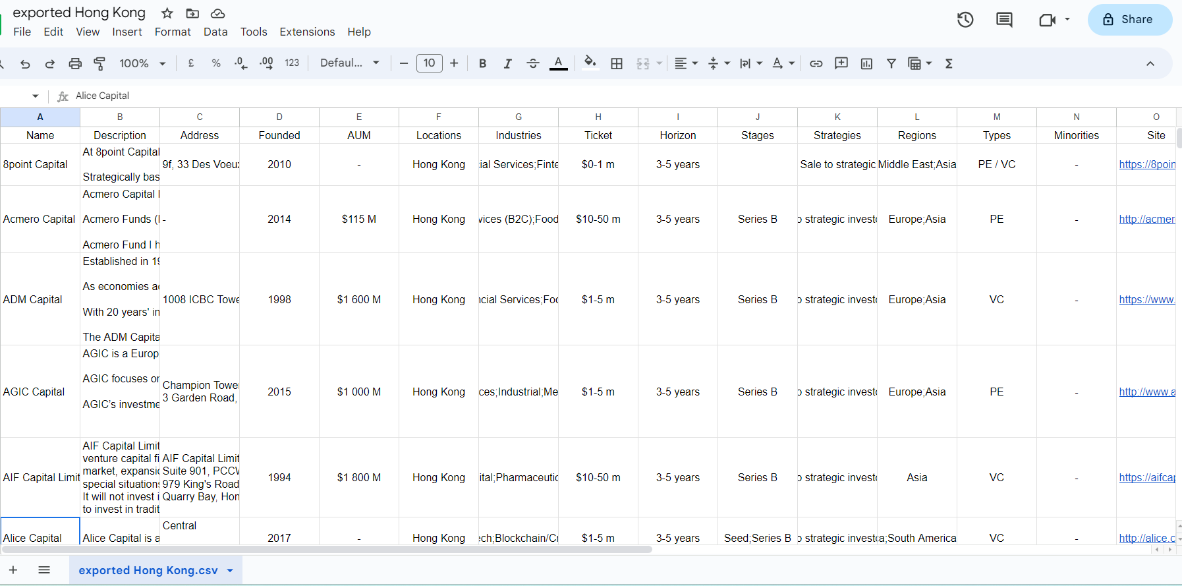Create a filter
The image size is (1182, 586).
[891, 63]
